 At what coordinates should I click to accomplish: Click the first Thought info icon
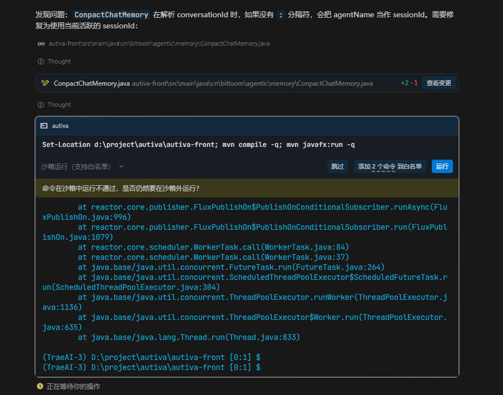pos(41,61)
